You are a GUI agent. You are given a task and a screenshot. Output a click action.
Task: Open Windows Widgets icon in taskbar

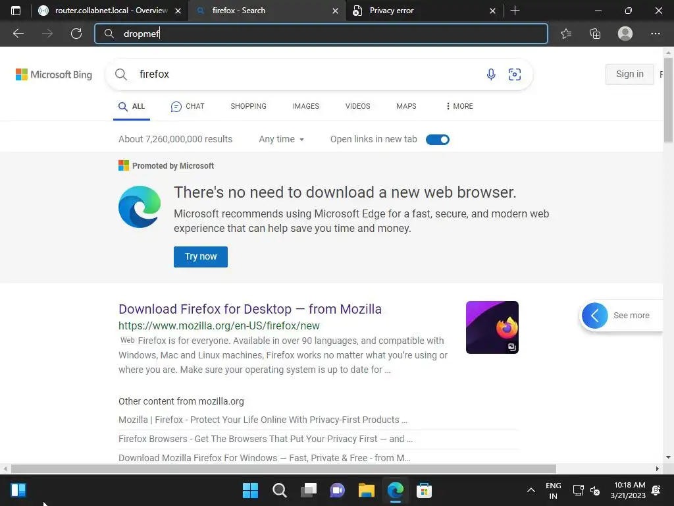coord(18,490)
